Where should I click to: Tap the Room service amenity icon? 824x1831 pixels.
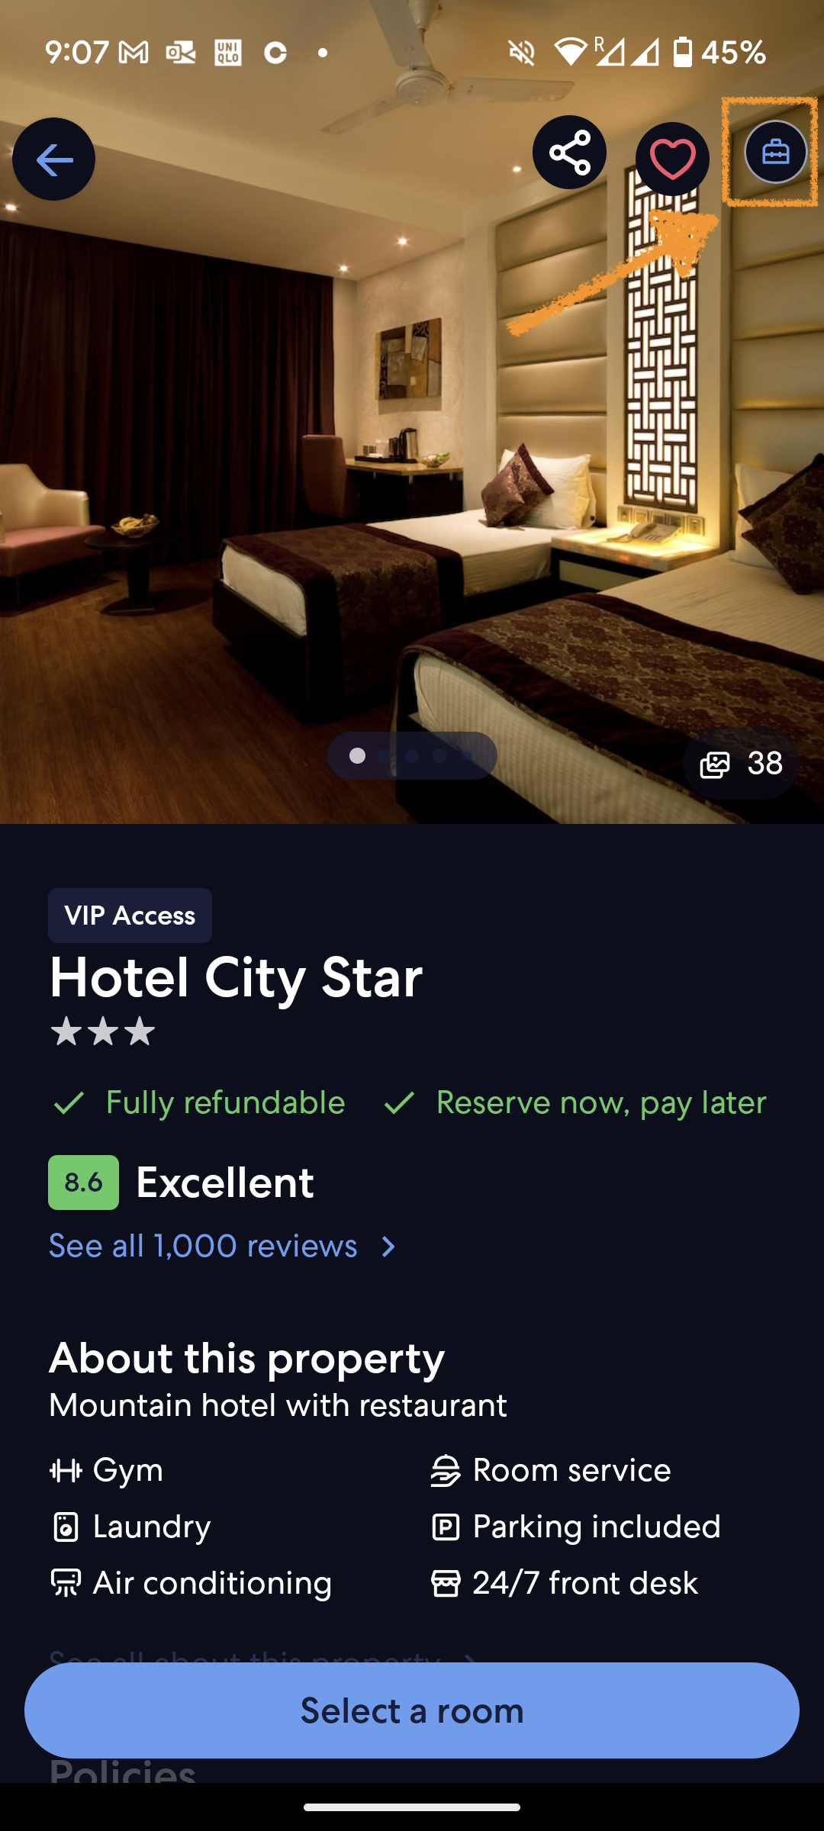(x=446, y=1470)
